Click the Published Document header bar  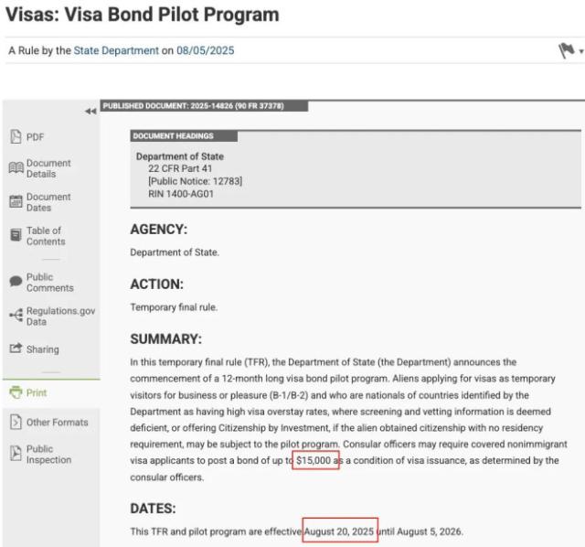[x=203, y=106]
